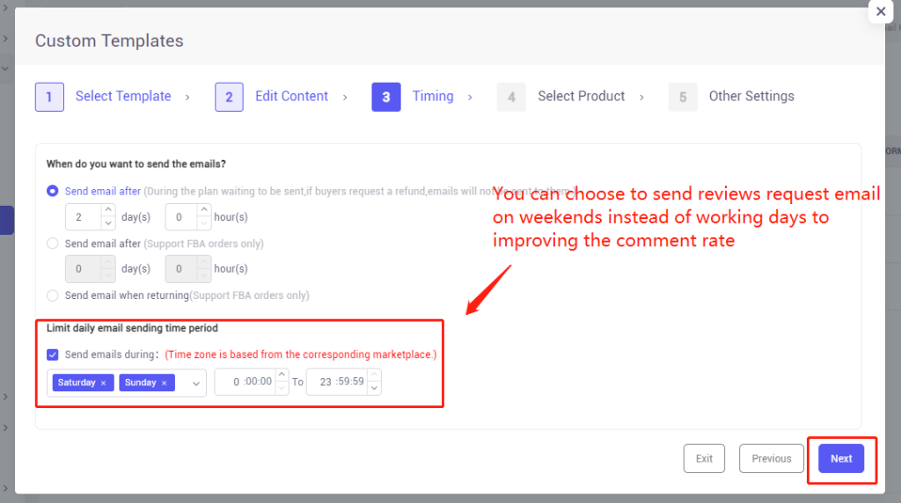Remove the Saturday tag

pos(104,383)
